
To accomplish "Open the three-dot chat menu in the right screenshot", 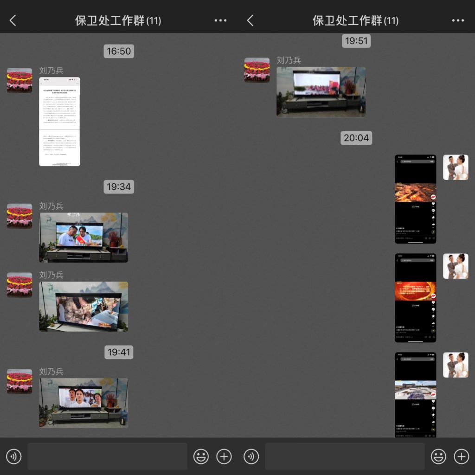I will pyautogui.click(x=458, y=20).
